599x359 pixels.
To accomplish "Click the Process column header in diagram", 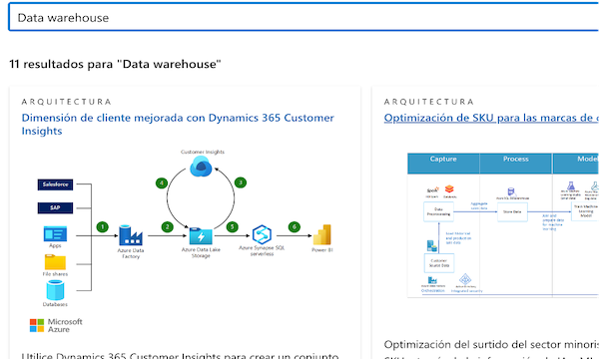I will click(x=516, y=164).
